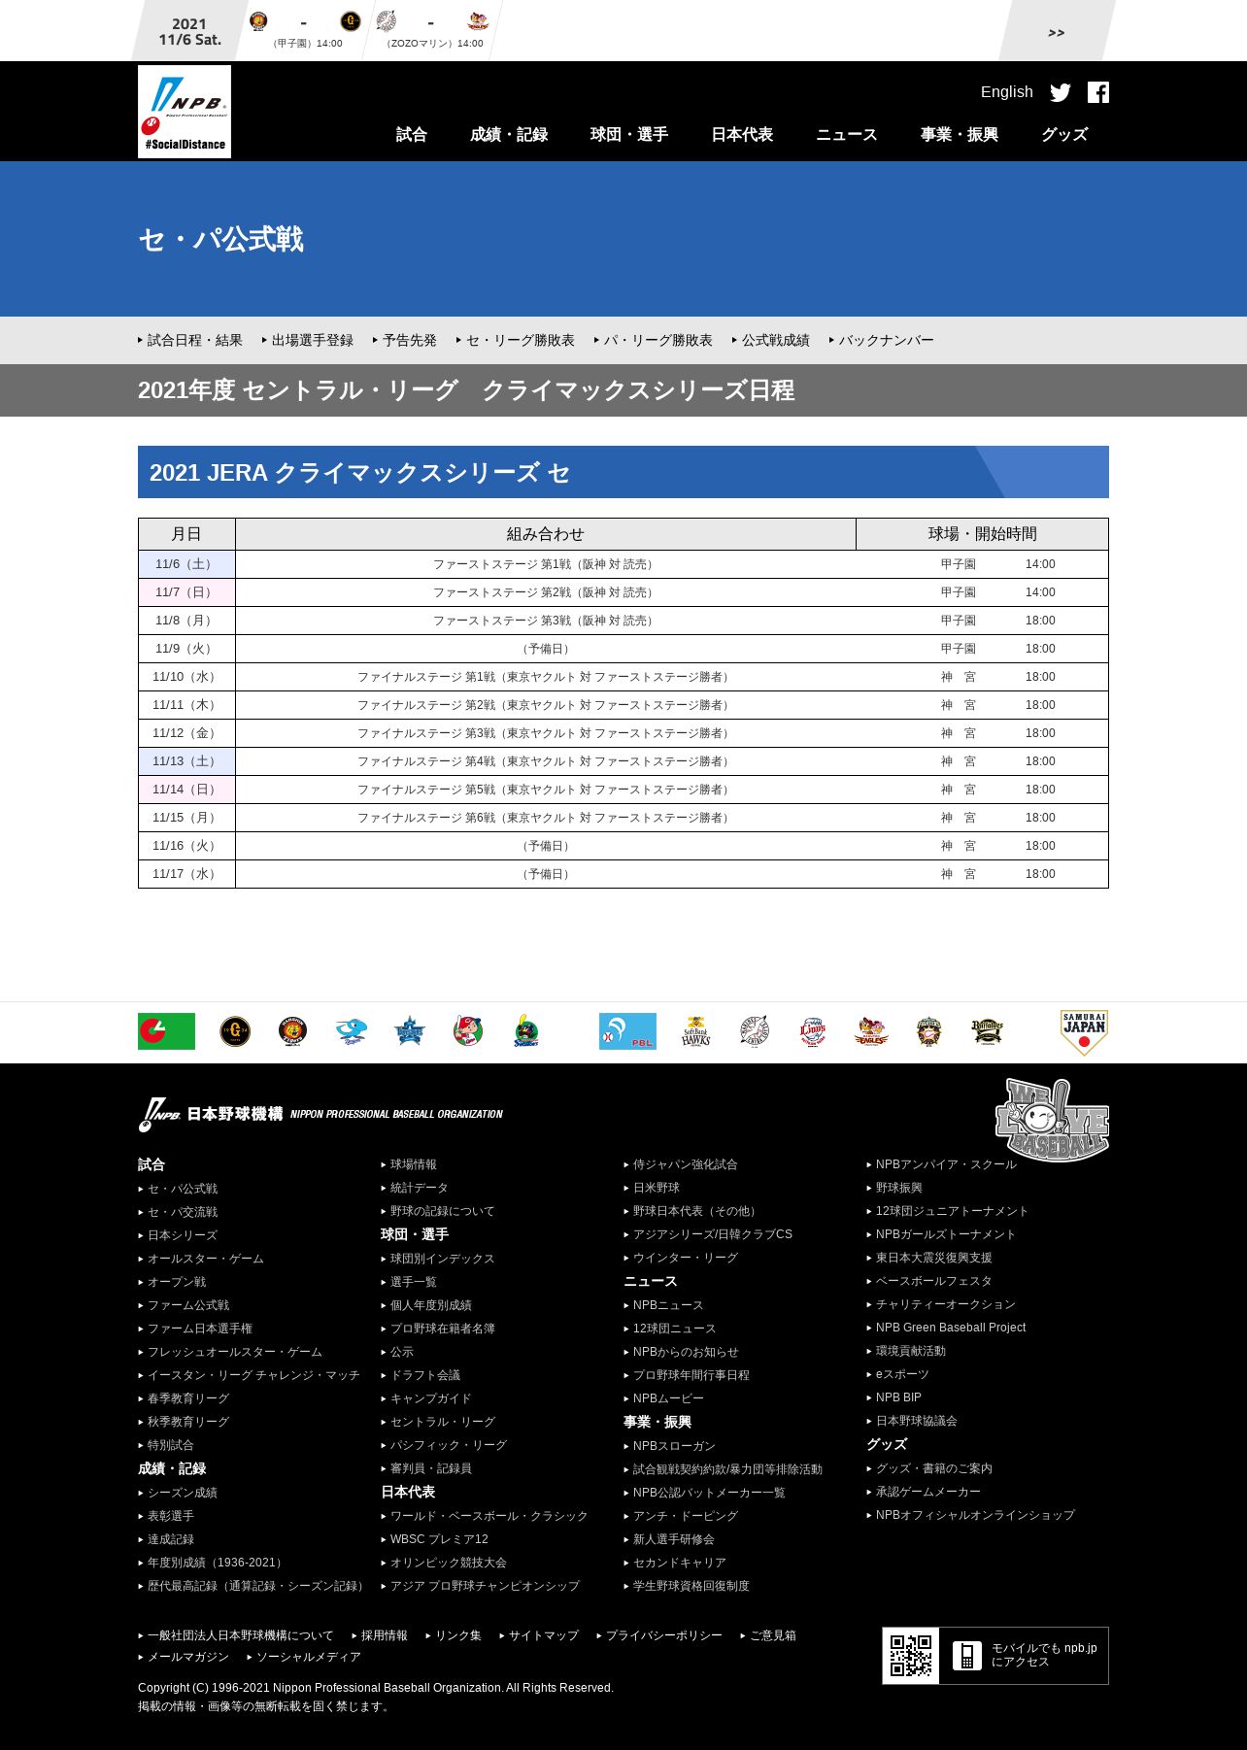Go to セ・リーグ勝敗表 submenu
Screen dimensions: 1247x1750
(516, 340)
